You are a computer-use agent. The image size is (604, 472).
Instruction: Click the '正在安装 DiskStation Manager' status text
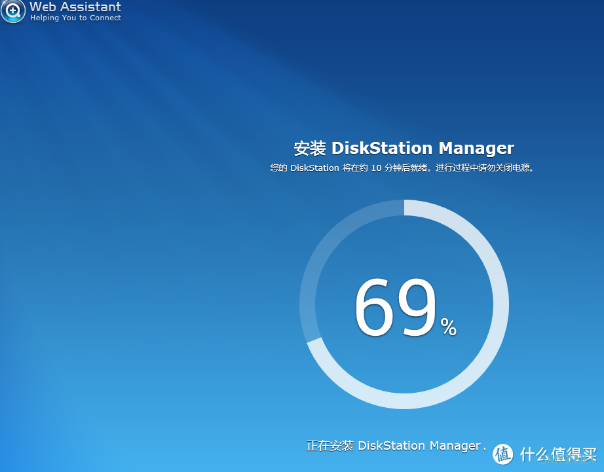click(396, 446)
